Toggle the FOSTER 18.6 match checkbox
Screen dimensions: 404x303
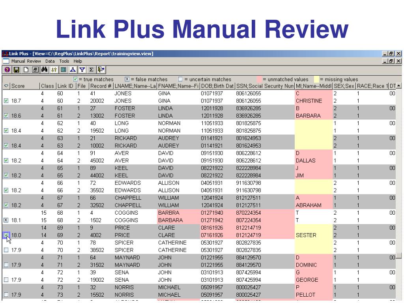pyautogui.click(x=6, y=116)
